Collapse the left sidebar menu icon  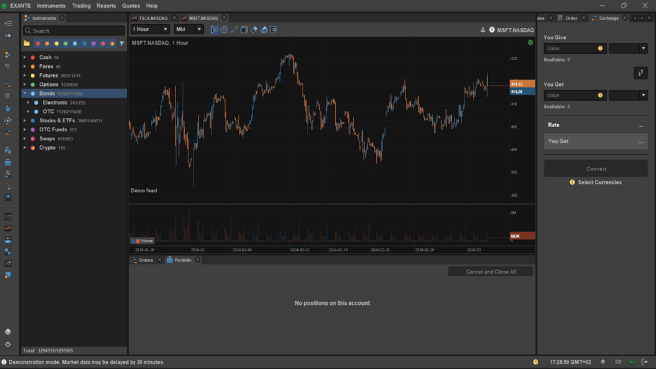(8, 24)
